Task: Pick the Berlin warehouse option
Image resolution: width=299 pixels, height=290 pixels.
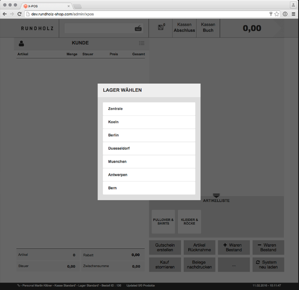Action: [x=149, y=135]
